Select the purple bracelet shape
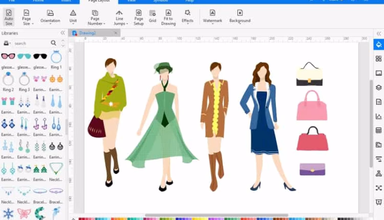The height and width of the screenshot is (220, 384). [56, 191]
